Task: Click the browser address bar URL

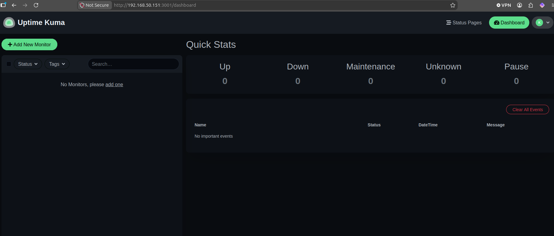Action: [155, 5]
